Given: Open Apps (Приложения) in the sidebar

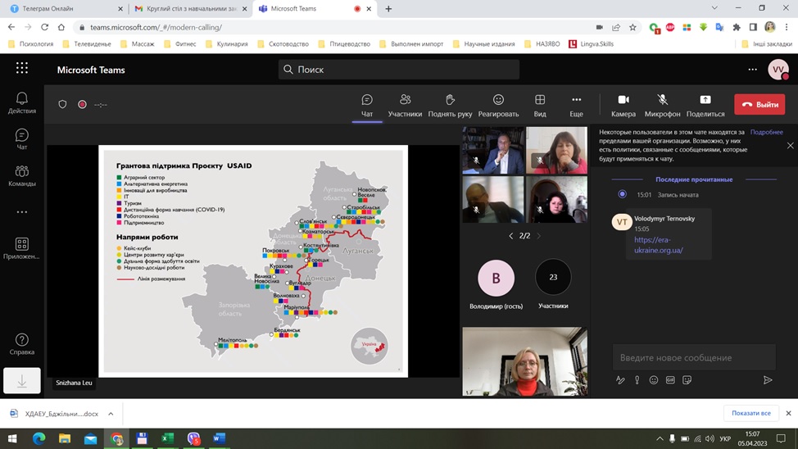Looking at the screenshot, I should 22,248.
